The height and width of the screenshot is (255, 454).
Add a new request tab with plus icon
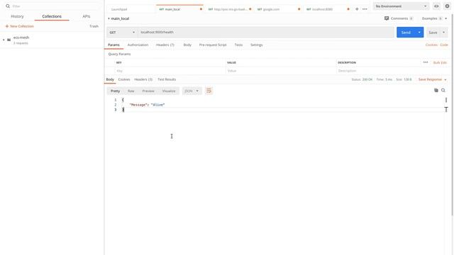tap(357, 9)
